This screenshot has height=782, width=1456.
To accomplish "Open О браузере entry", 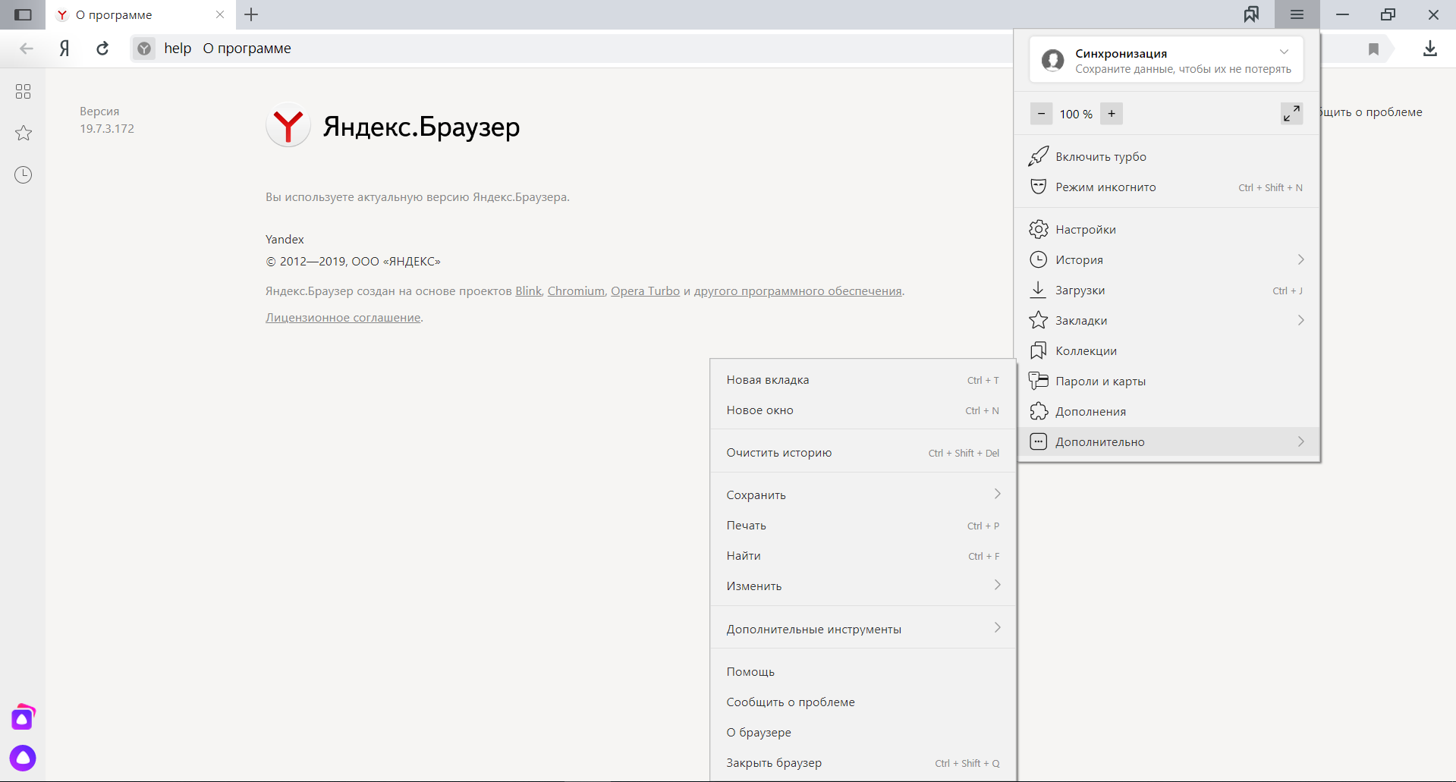I will [x=863, y=732].
